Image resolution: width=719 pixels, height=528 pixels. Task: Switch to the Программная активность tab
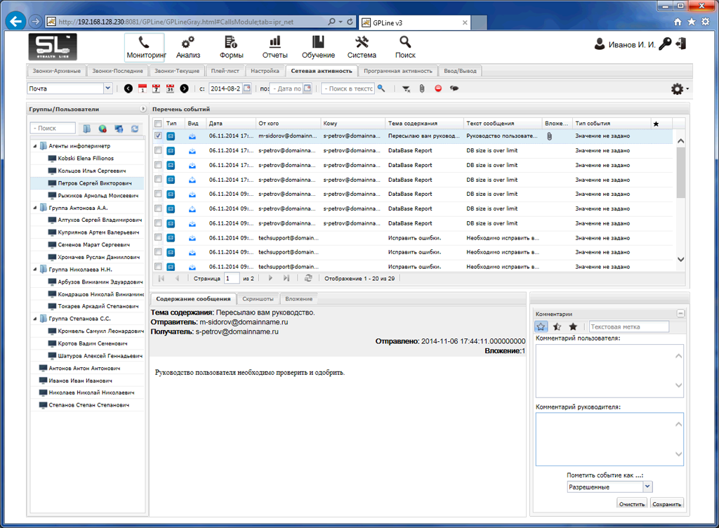(x=397, y=71)
